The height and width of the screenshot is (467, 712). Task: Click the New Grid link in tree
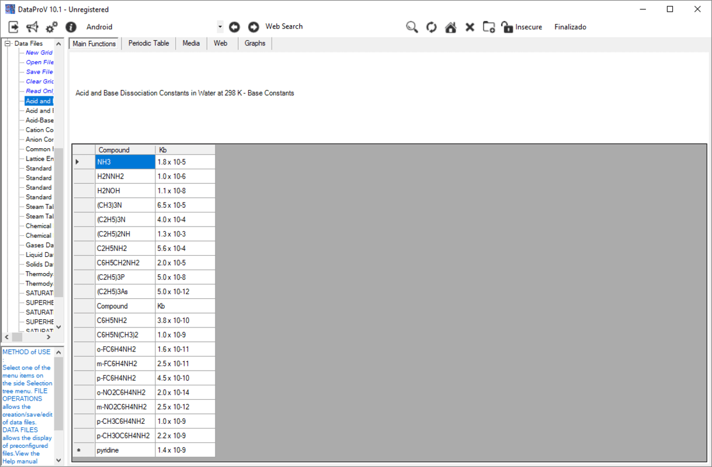(39, 53)
